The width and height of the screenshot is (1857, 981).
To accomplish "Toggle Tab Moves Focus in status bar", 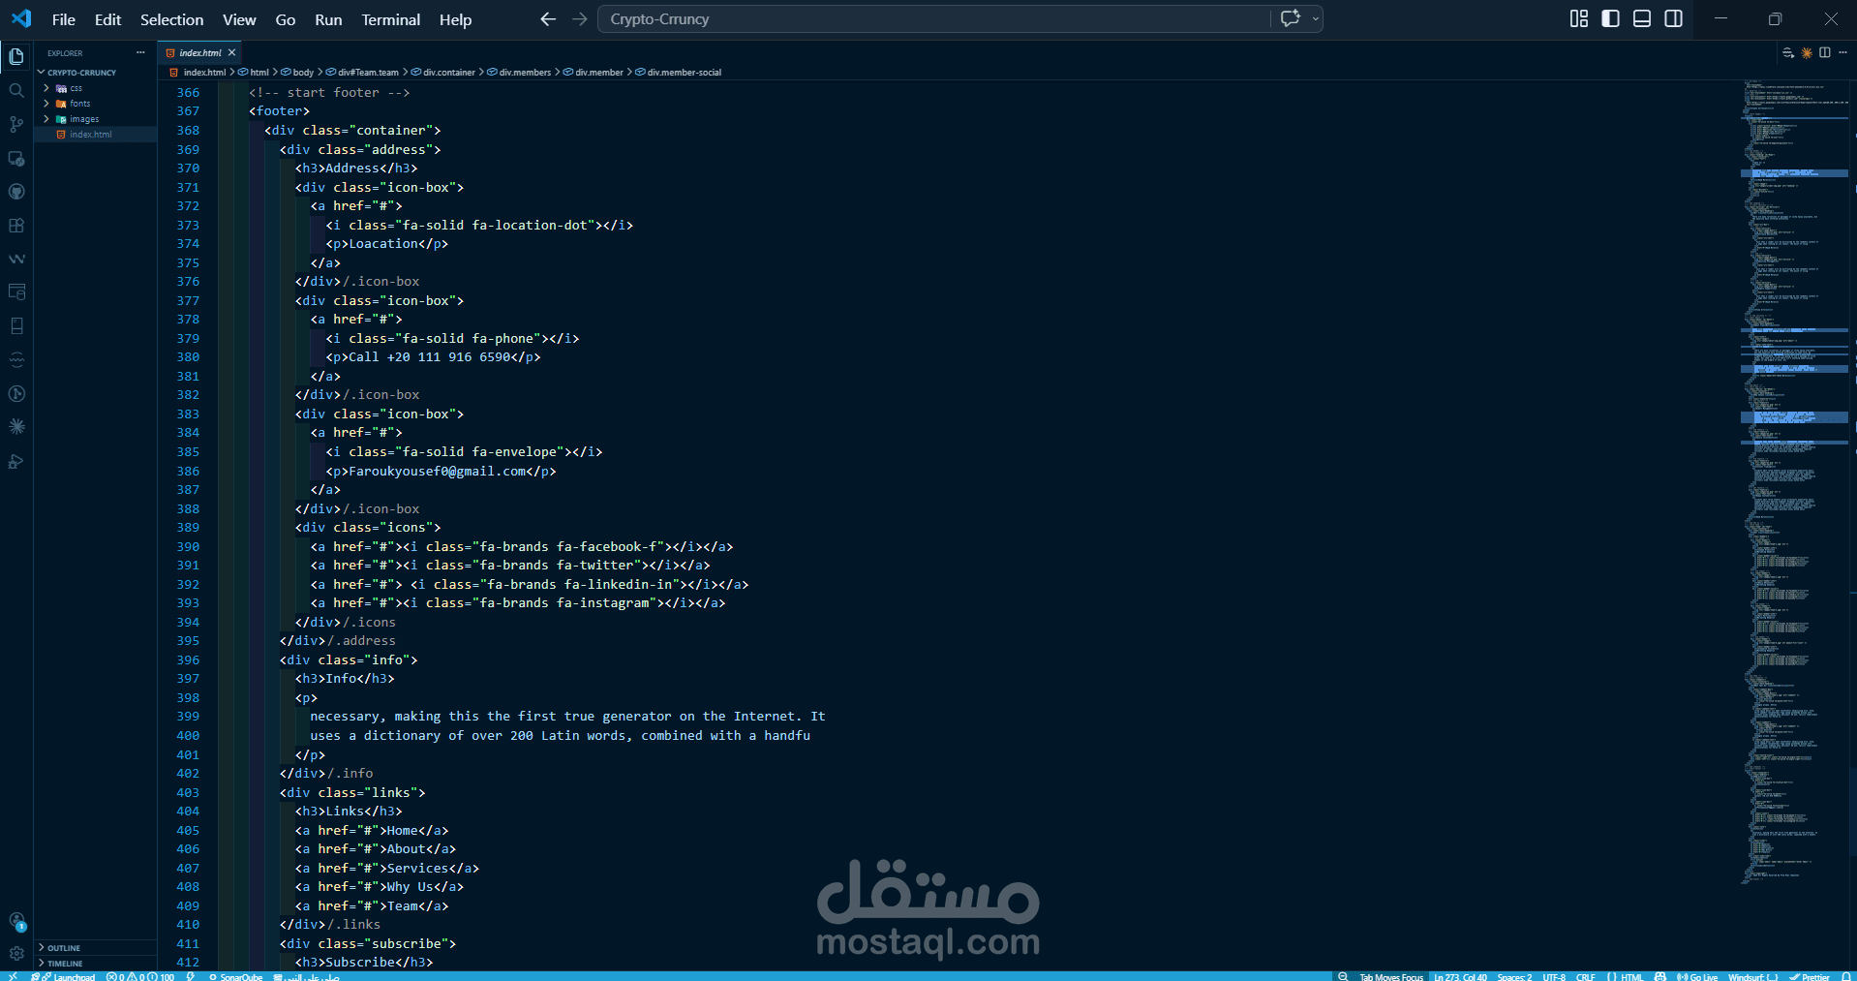I will pos(1391,976).
